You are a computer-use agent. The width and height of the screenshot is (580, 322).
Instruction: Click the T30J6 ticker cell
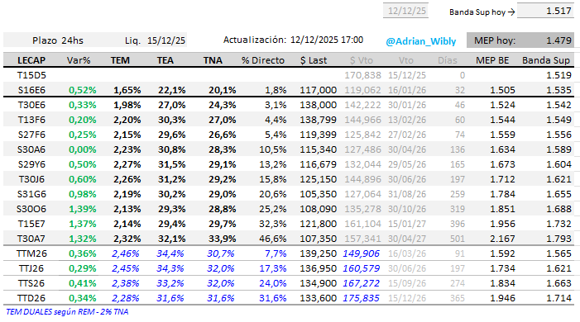[31, 179]
